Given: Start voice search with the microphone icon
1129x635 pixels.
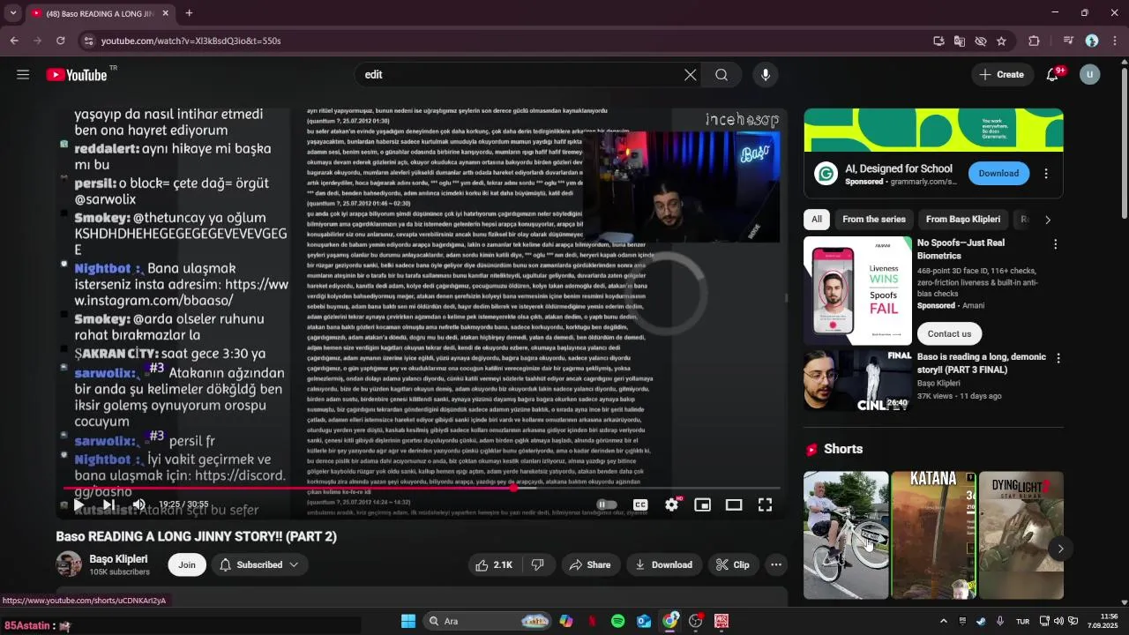Looking at the screenshot, I should [x=766, y=75].
